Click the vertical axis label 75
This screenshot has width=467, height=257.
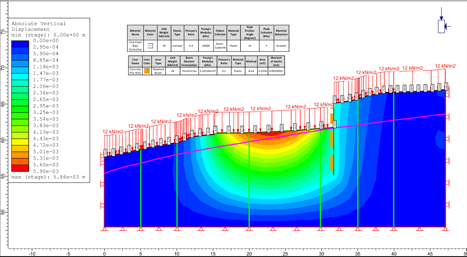click(x=3, y=32)
